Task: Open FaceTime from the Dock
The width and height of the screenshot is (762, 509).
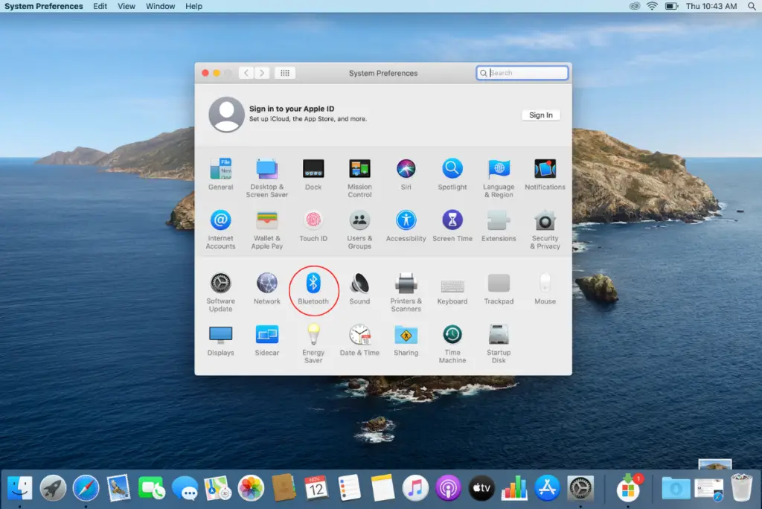Action: tap(152, 487)
